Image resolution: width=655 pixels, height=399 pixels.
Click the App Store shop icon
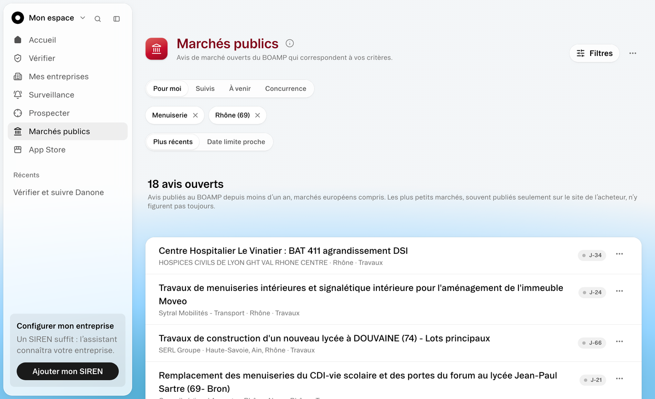pos(18,150)
